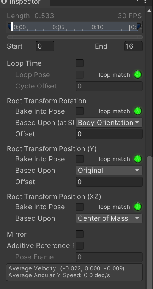Open the Original Based Upon dropdown
Screen dimensions: 153x289
(x=109, y=171)
